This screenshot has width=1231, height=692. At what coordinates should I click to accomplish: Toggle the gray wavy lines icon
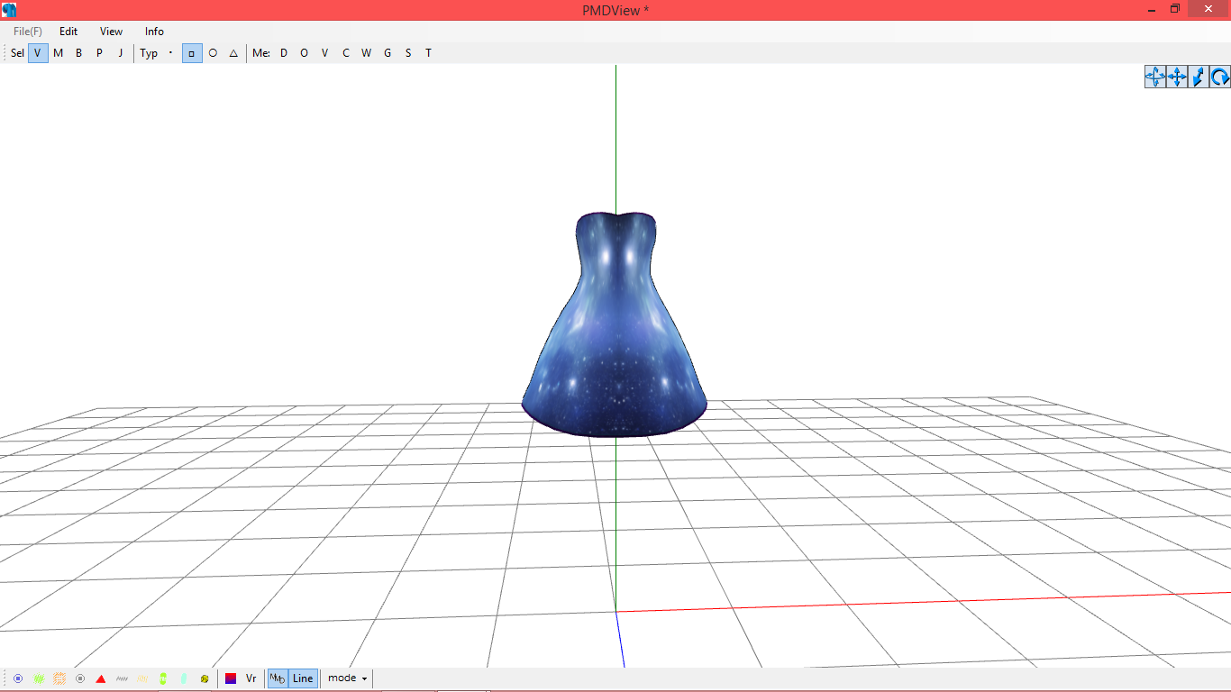tap(122, 678)
